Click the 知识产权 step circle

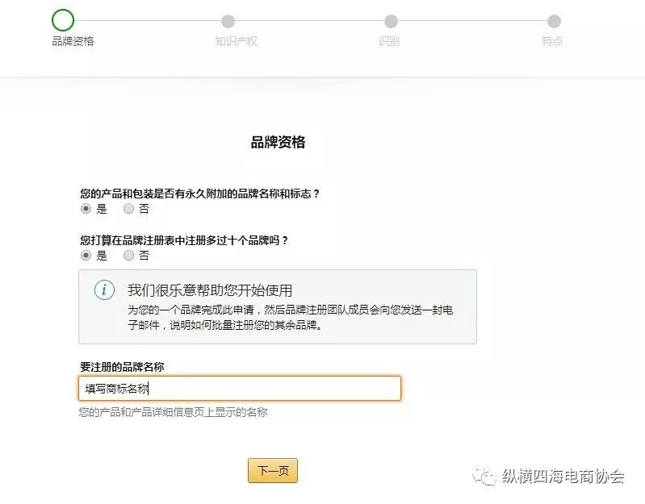(228, 21)
